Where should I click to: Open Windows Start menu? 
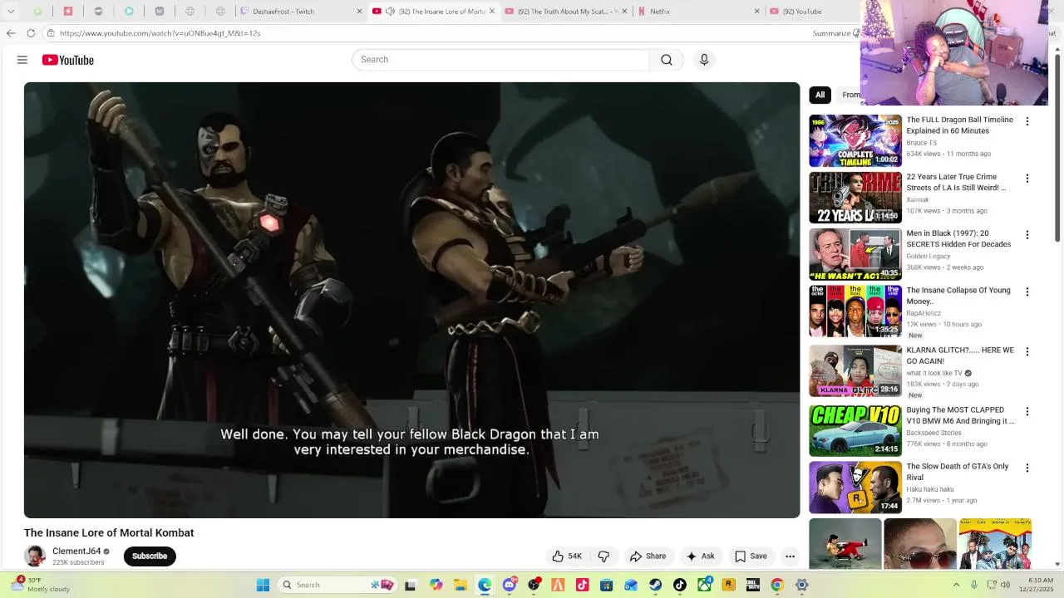pyautogui.click(x=263, y=585)
